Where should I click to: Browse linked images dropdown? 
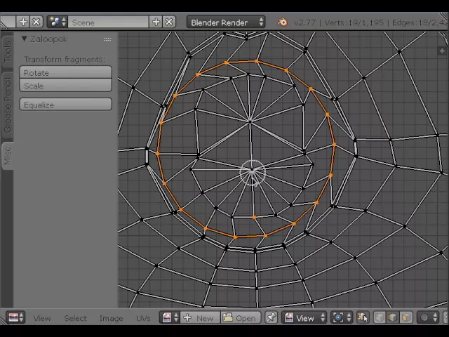(170, 317)
